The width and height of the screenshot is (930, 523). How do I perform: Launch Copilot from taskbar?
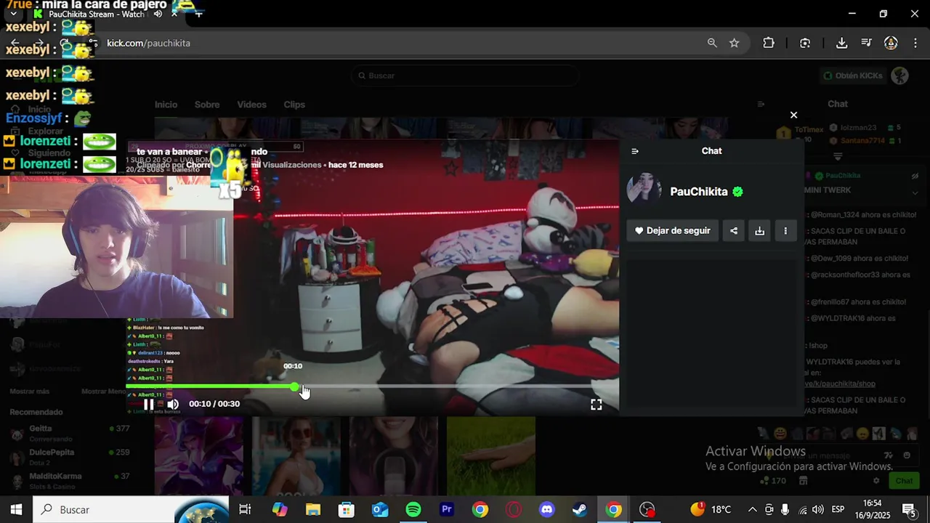(x=280, y=510)
